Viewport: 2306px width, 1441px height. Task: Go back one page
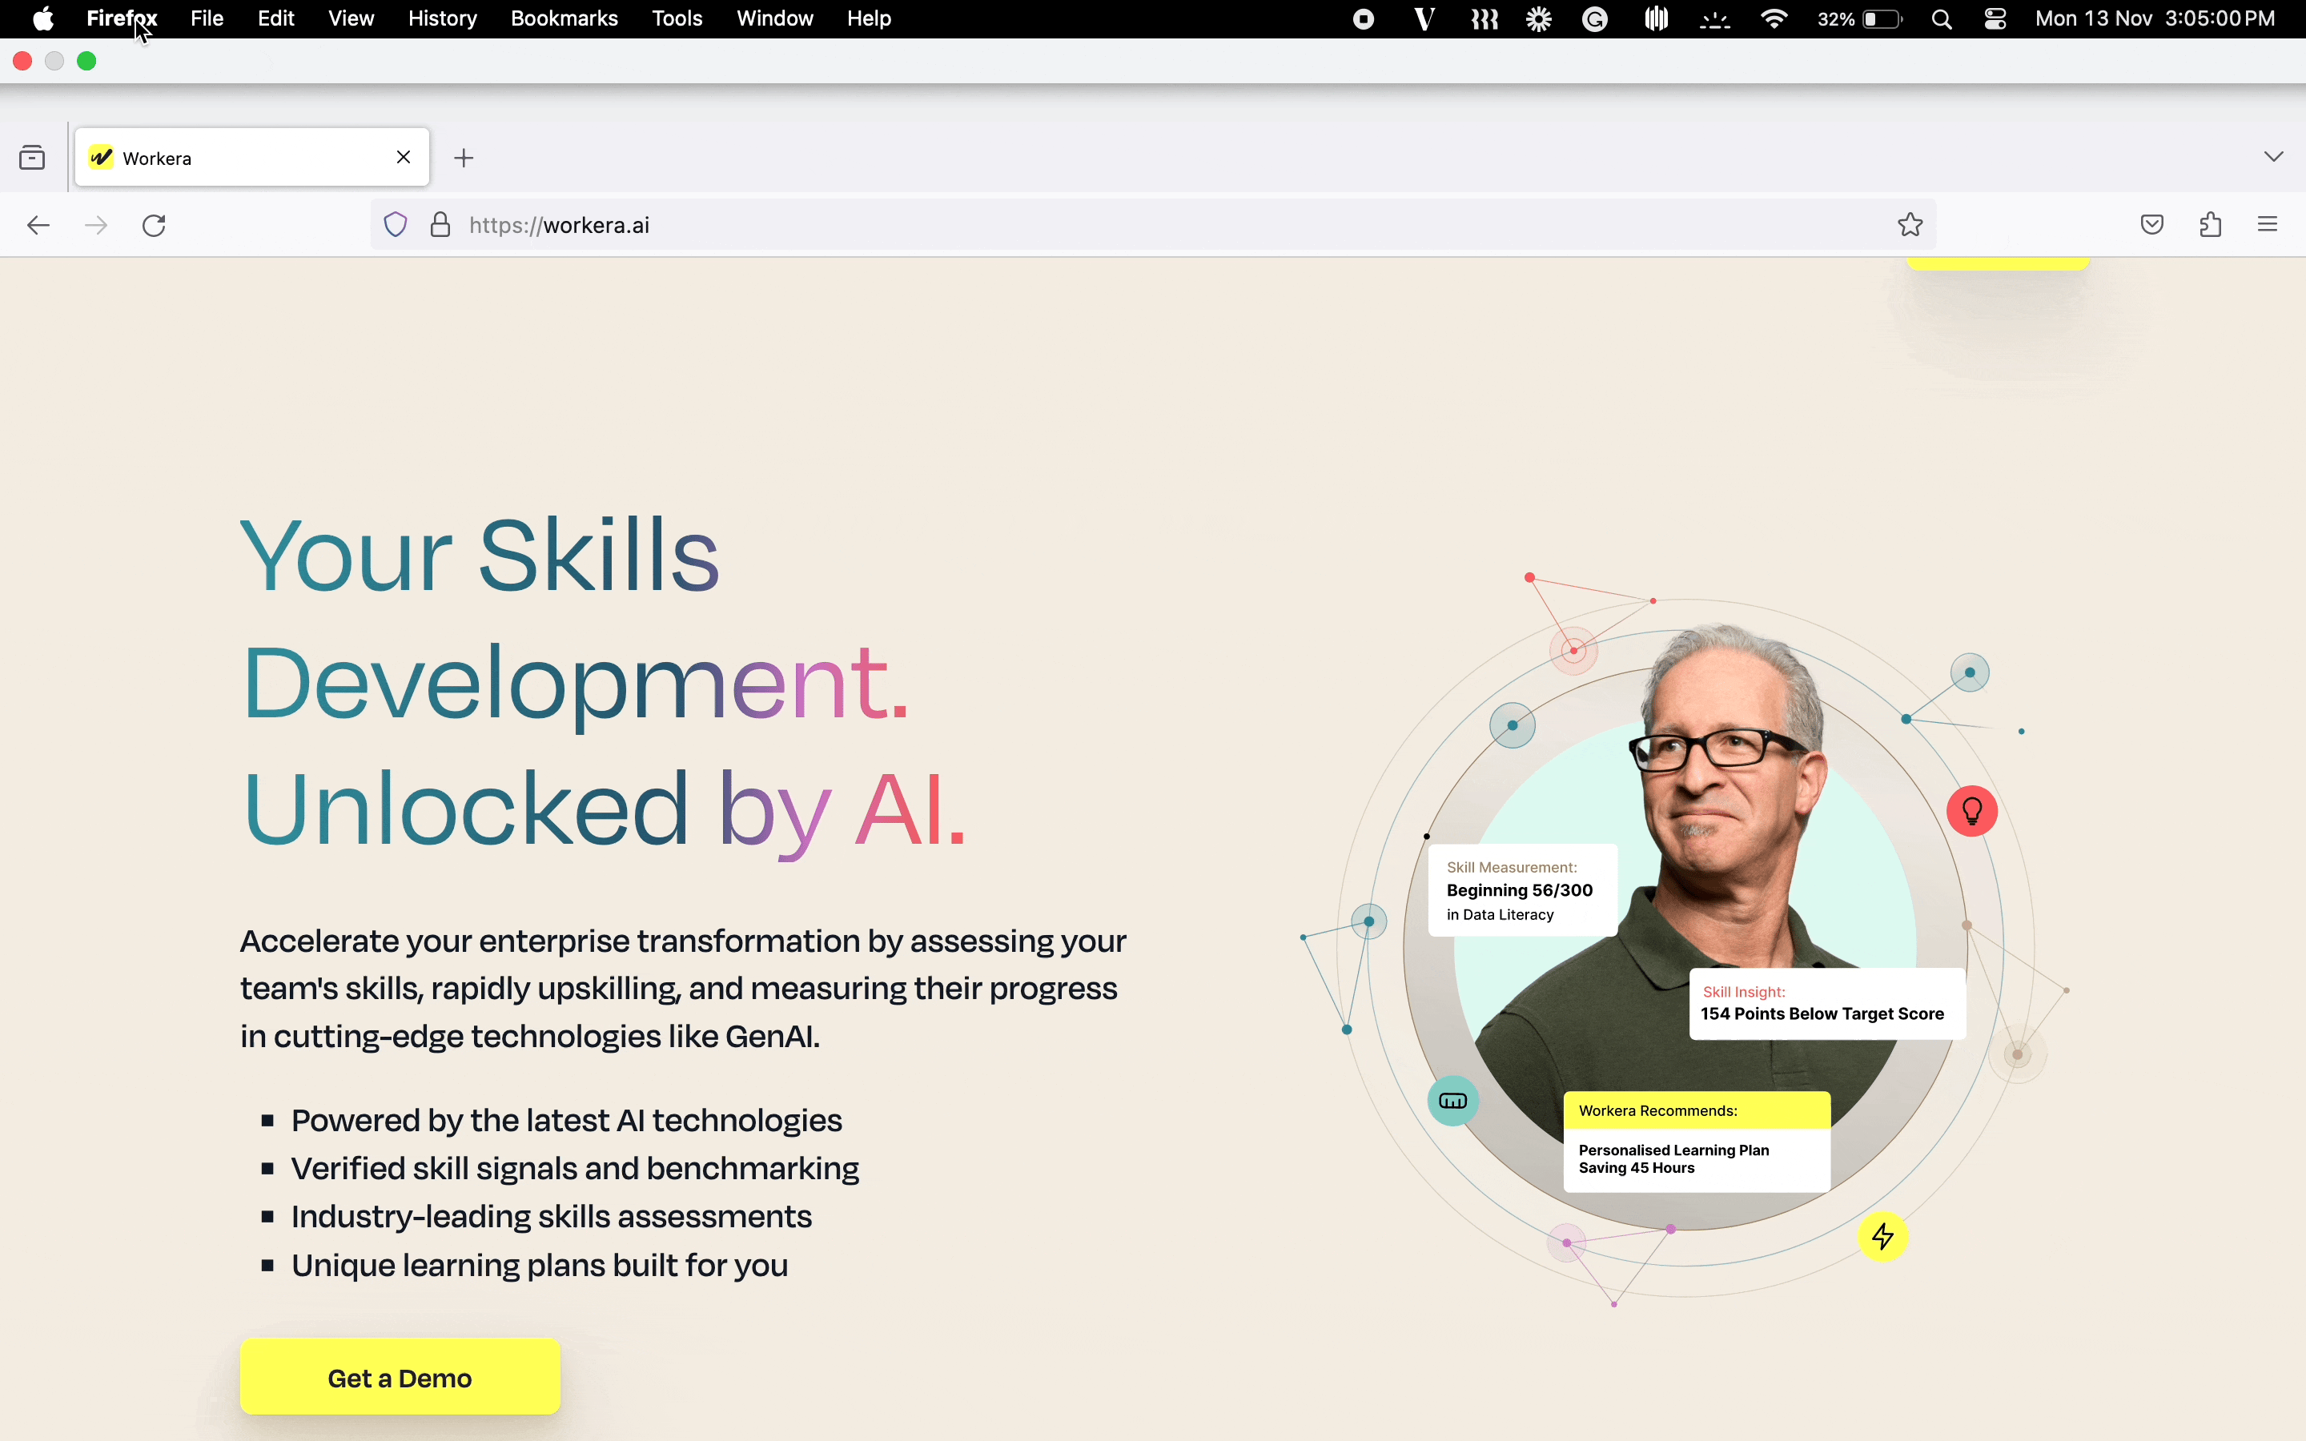pos(38,225)
